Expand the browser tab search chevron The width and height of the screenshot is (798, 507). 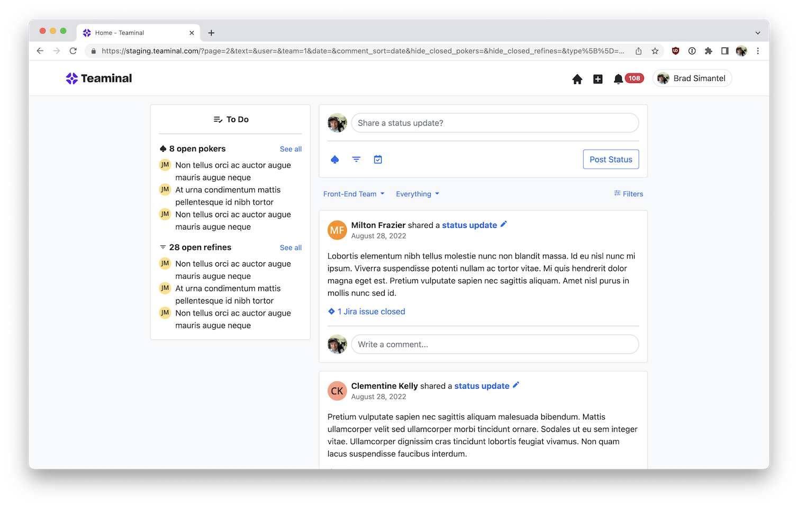pos(757,32)
